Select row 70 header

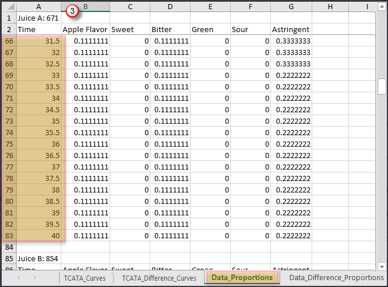click(9, 87)
